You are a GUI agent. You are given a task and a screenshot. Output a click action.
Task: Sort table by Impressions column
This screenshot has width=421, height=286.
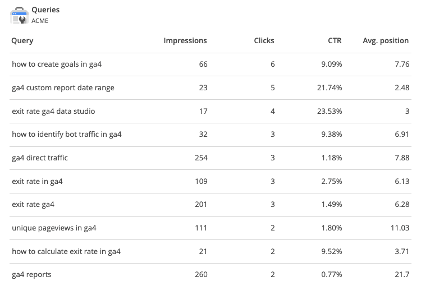[185, 40]
